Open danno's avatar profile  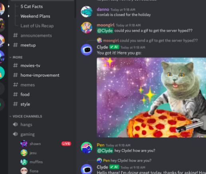coord(87,12)
